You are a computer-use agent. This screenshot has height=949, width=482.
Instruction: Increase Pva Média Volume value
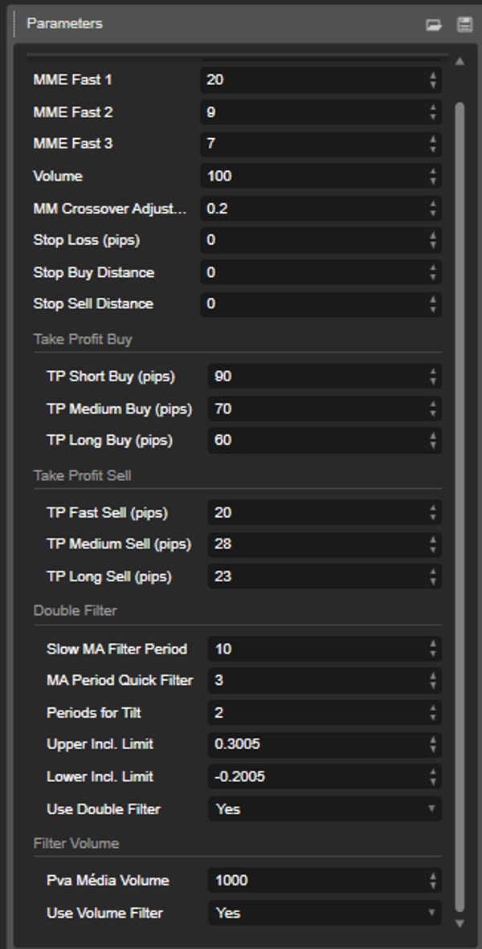(x=434, y=876)
